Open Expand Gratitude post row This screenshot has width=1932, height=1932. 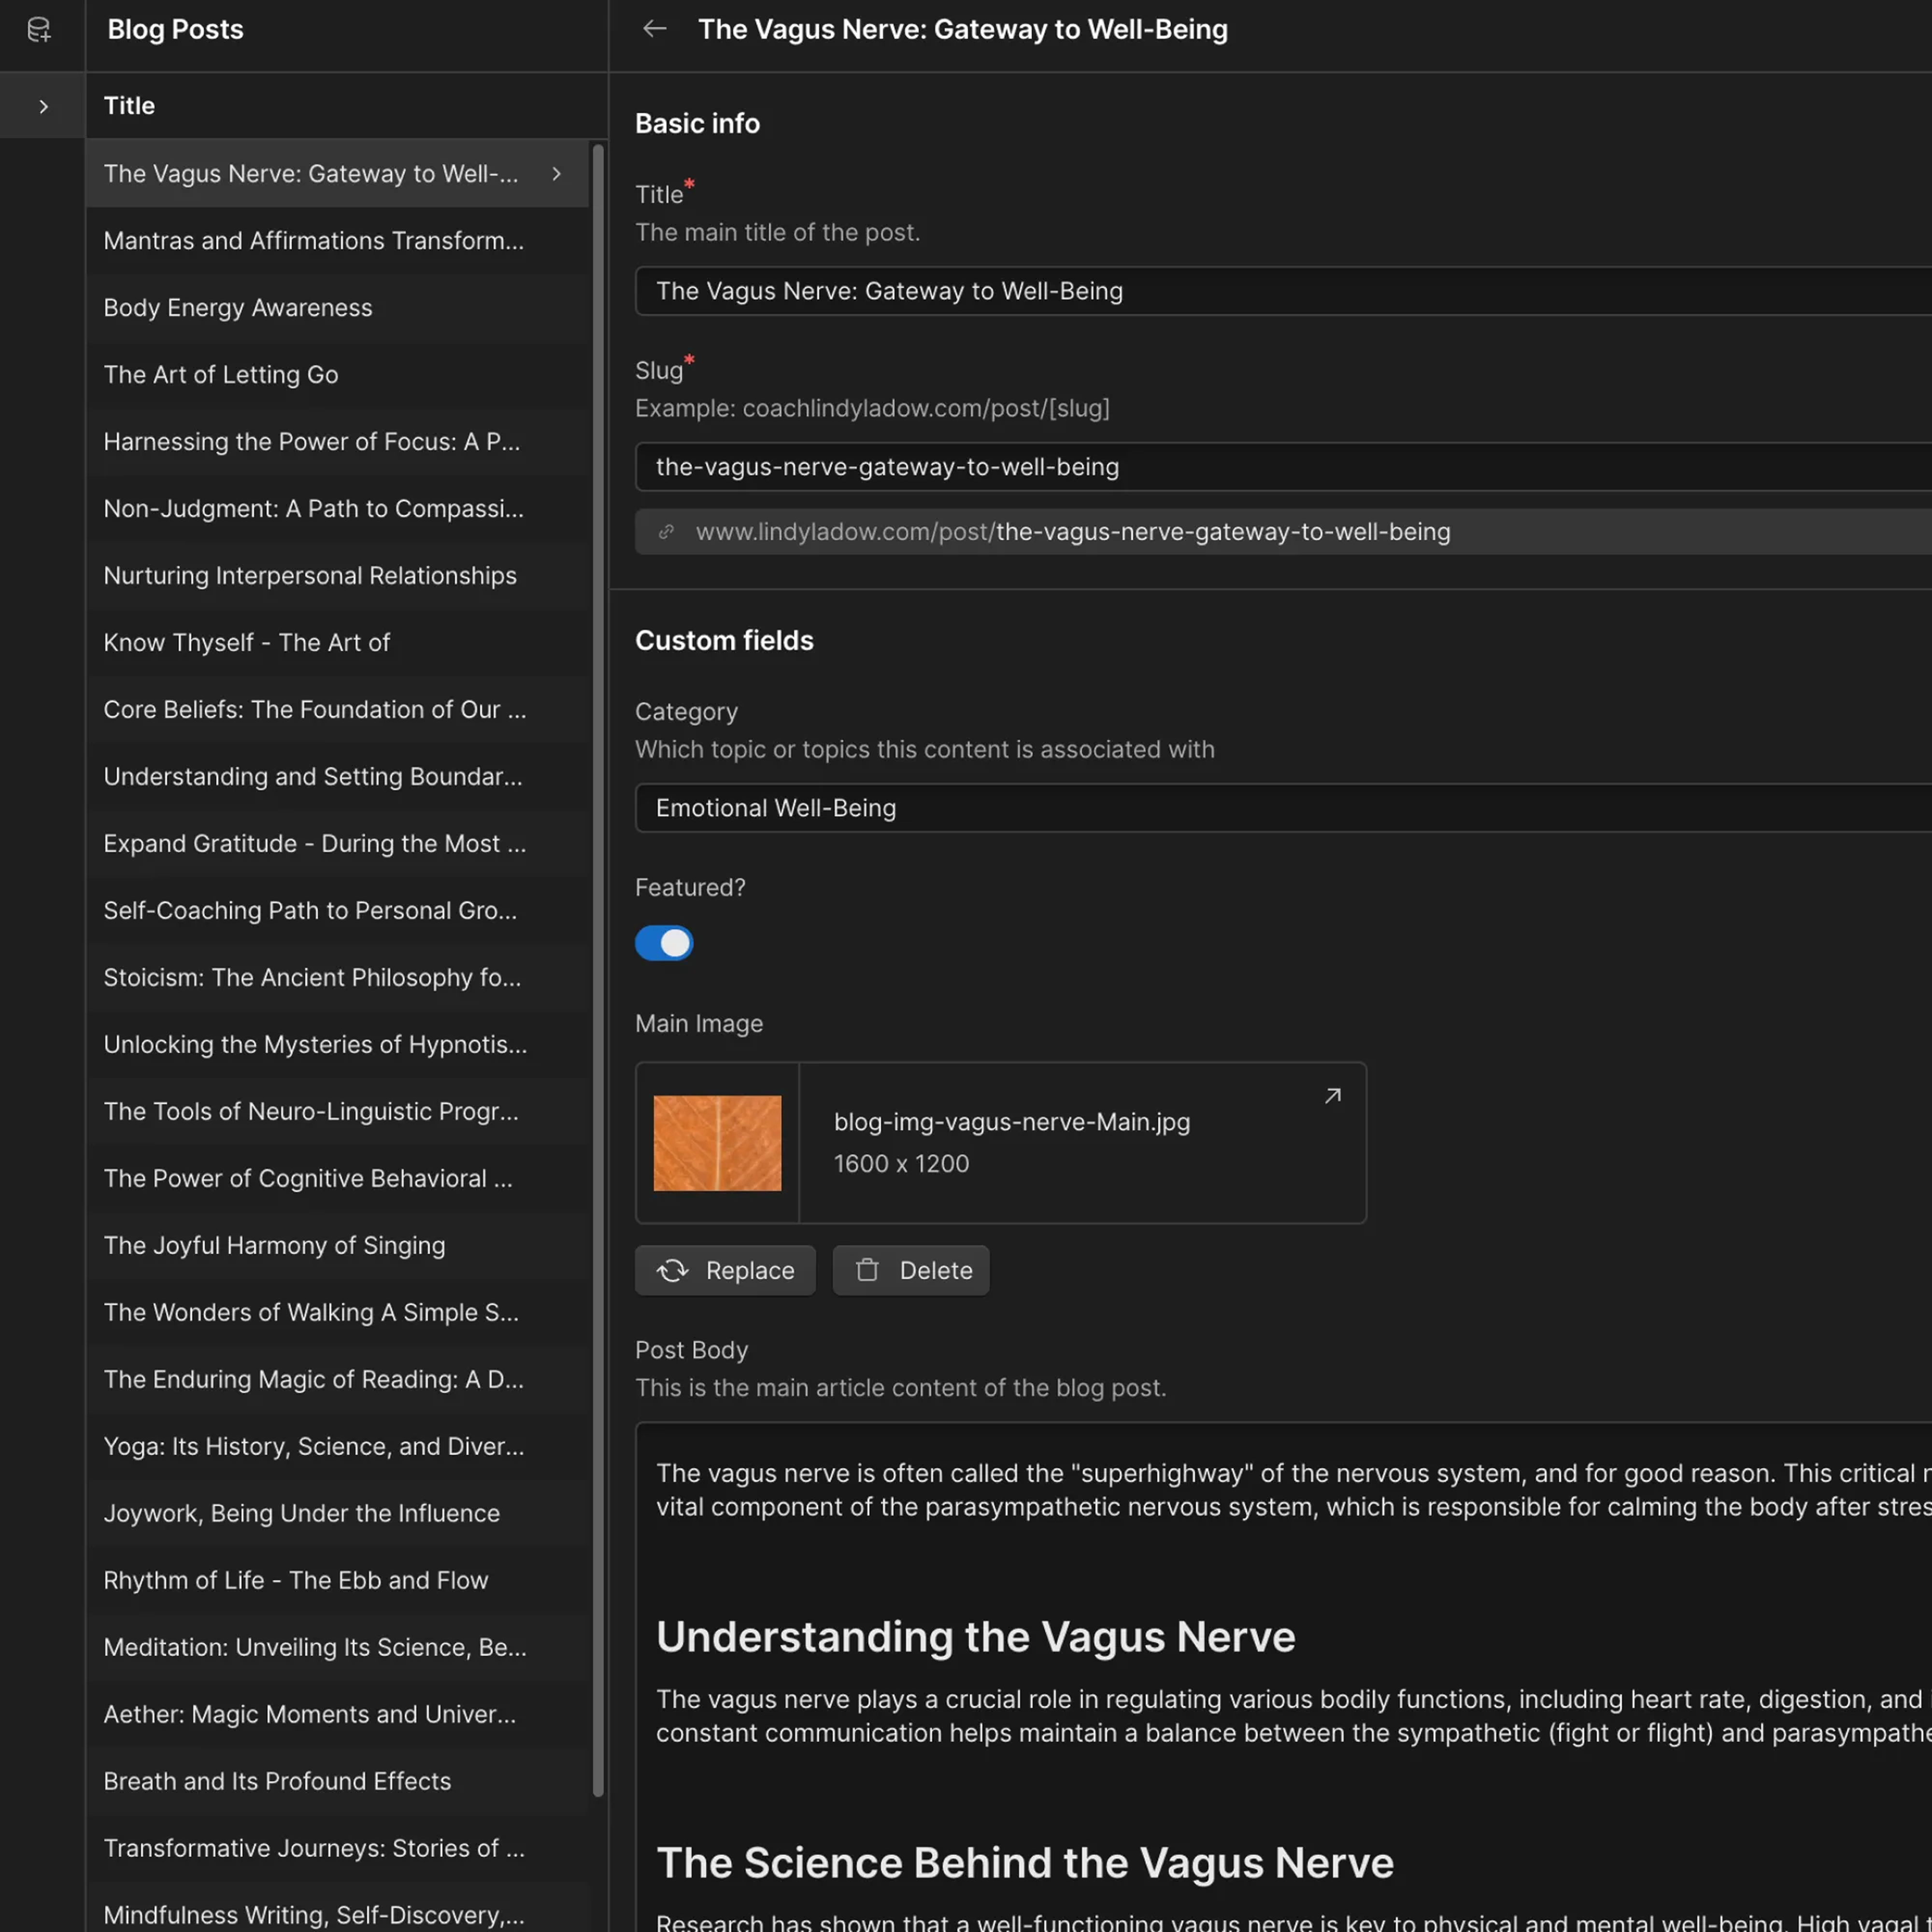(x=337, y=844)
